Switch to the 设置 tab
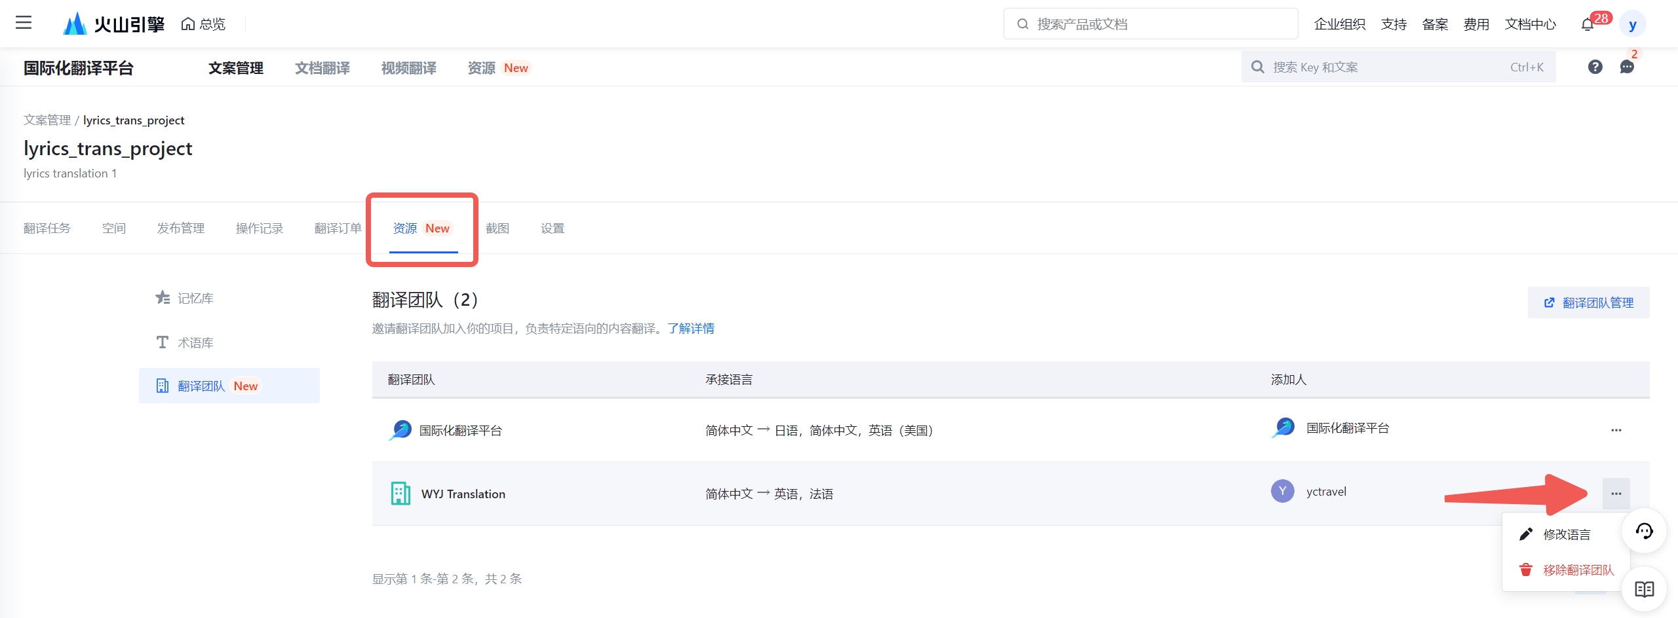 tap(552, 228)
